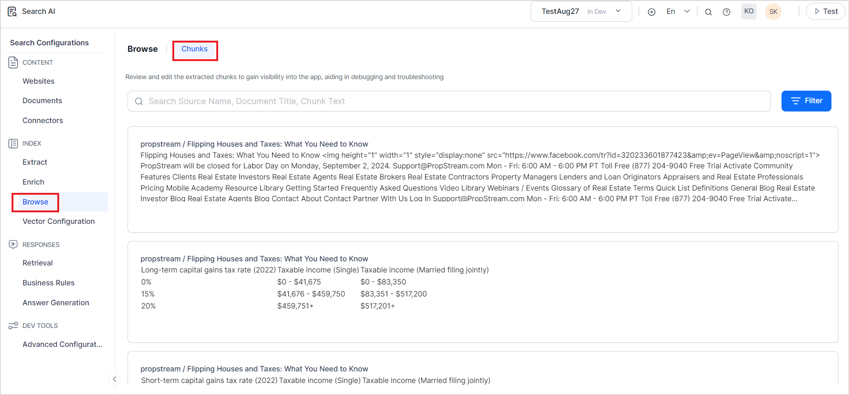Image resolution: width=849 pixels, height=395 pixels.
Task: Open help question mark icon
Action: tap(727, 12)
